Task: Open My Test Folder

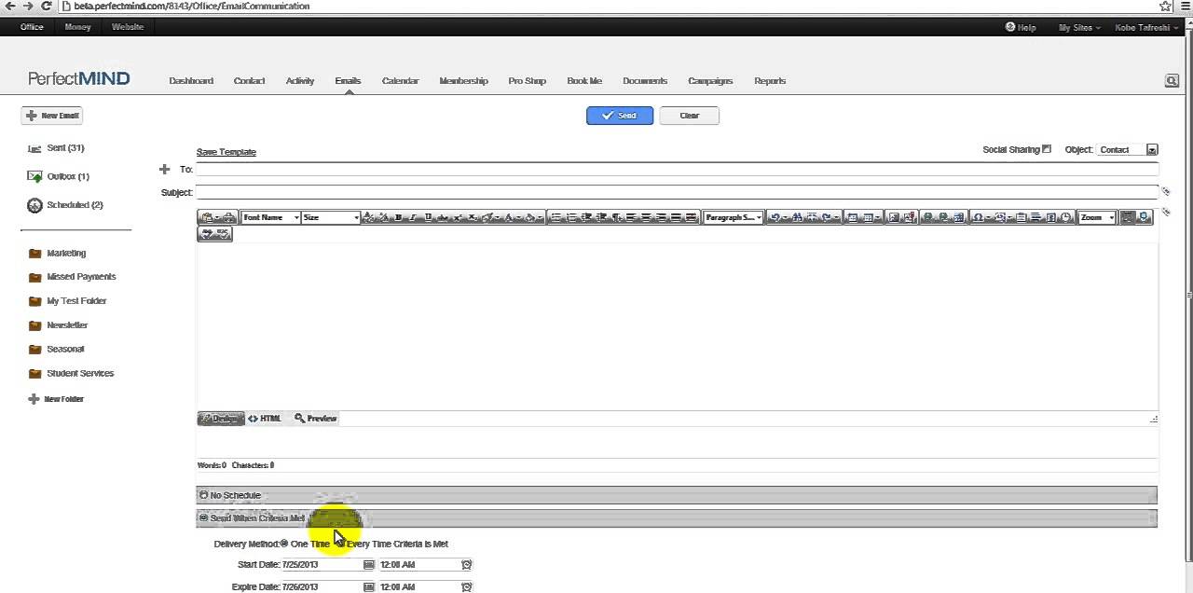Action: tap(76, 301)
